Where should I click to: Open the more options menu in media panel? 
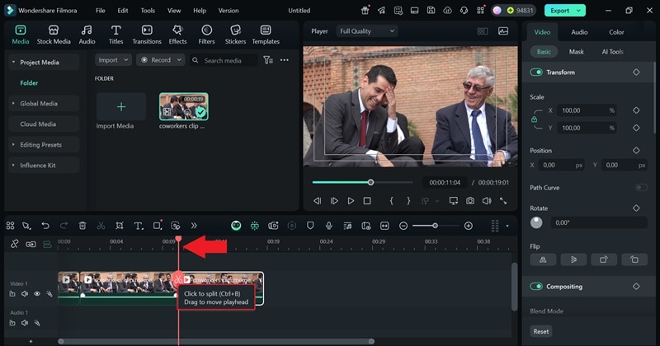point(285,60)
